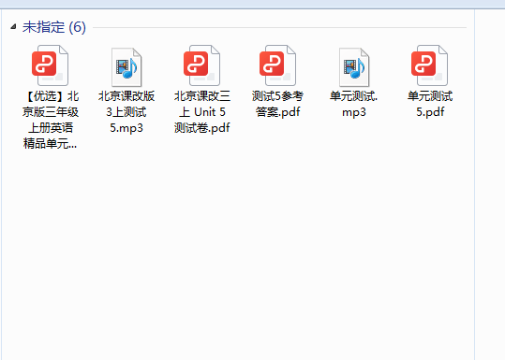Click the text 答案.pdf under fourth file
Viewport: 505px width, 360px height.
[277, 112]
